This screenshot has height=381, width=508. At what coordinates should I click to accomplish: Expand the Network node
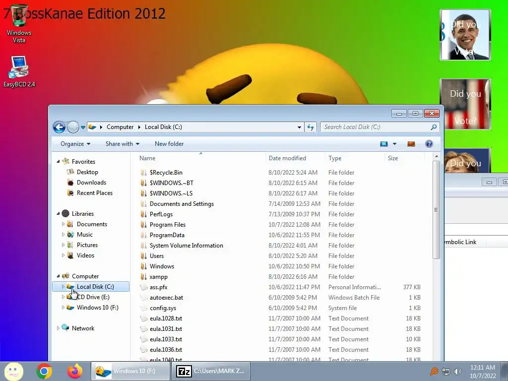click(59, 328)
